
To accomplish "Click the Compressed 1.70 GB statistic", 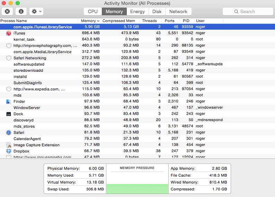I will [x=199, y=189].
